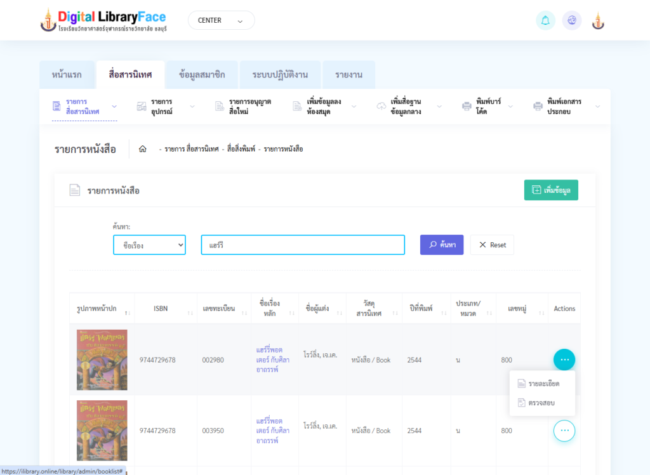Select ตรวจสอบ from actions popup
The image size is (650, 475).
pos(541,403)
